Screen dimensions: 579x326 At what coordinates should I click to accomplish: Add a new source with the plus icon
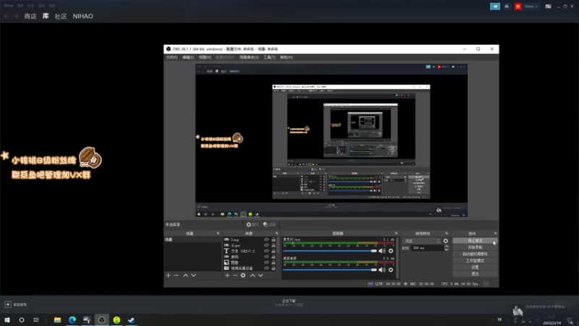click(227, 275)
